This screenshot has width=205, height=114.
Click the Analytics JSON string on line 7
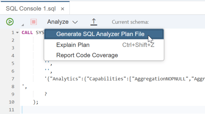[125, 79]
